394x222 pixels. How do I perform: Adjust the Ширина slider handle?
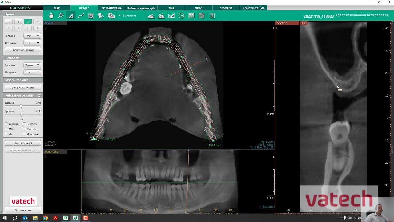pyautogui.click(x=21, y=106)
